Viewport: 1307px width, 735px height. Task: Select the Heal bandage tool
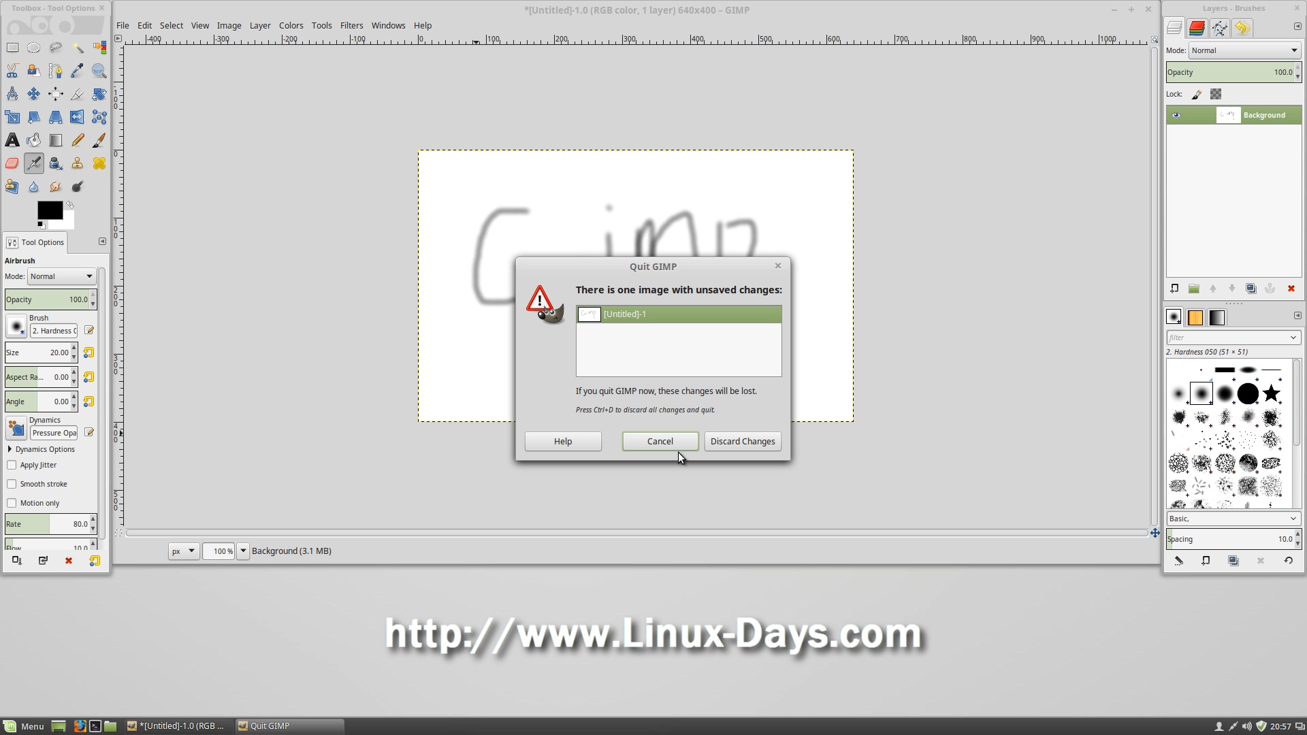(99, 163)
